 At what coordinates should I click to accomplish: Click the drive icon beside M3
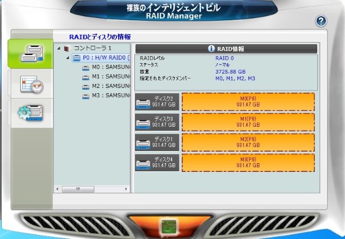tap(86, 96)
